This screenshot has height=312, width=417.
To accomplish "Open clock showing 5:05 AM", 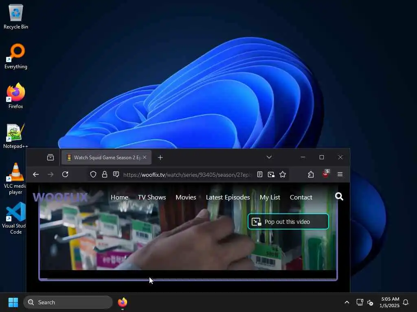I will coord(390,302).
